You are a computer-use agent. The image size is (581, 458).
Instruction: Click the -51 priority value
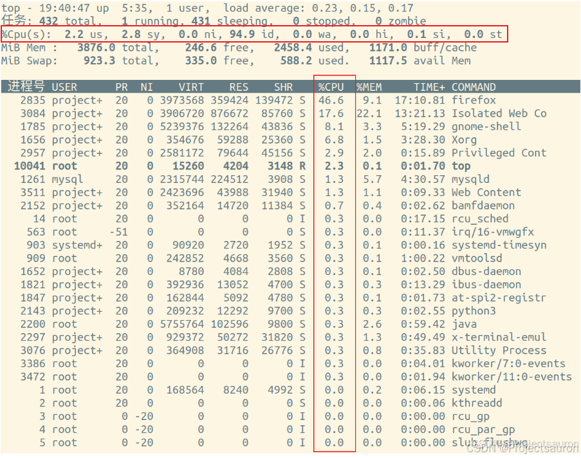(x=118, y=232)
